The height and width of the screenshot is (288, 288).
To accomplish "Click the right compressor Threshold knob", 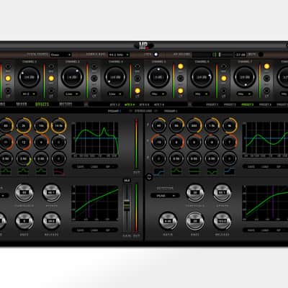I will (x=195, y=193).
